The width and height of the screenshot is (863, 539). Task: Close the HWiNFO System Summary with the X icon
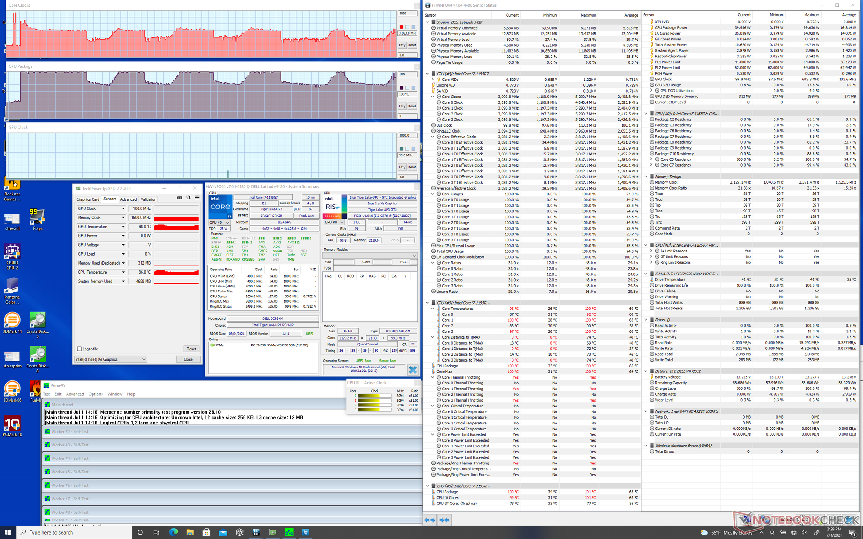point(413,370)
